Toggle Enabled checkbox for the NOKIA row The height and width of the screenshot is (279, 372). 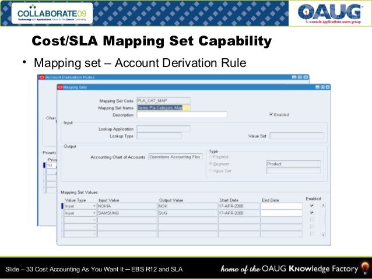[312, 206]
